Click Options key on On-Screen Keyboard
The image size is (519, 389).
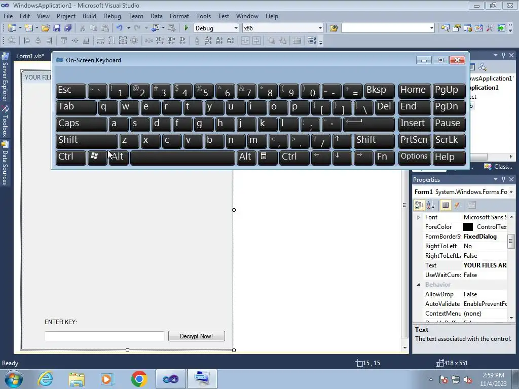[414, 157]
